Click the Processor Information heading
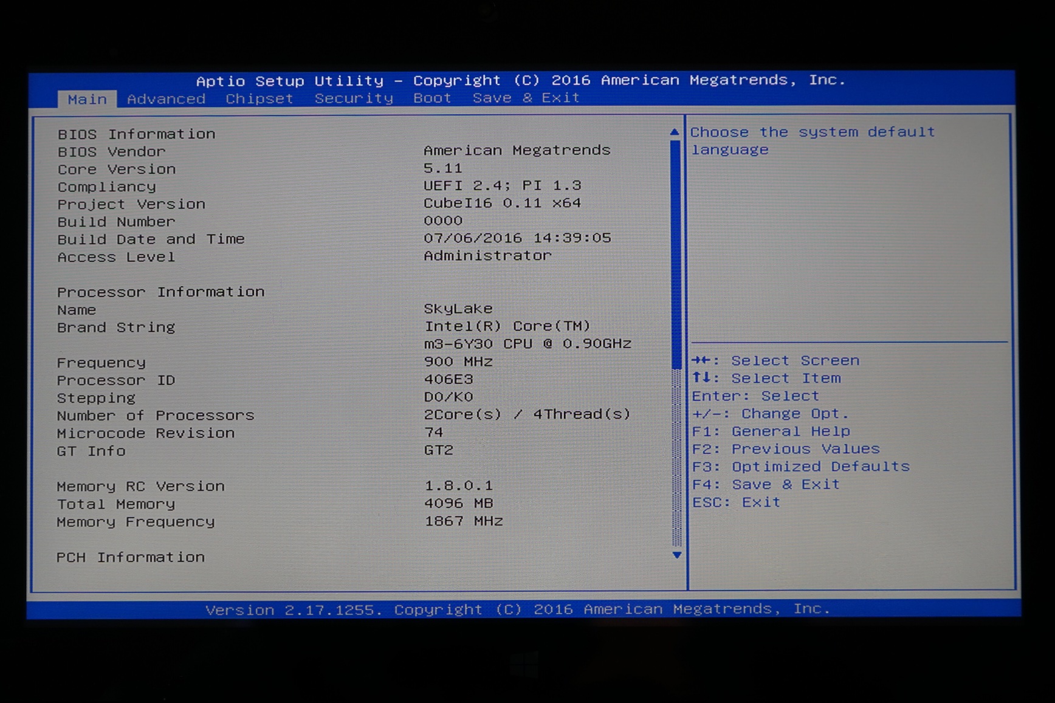This screenshot has height=703, width=1055. (160, 292)
